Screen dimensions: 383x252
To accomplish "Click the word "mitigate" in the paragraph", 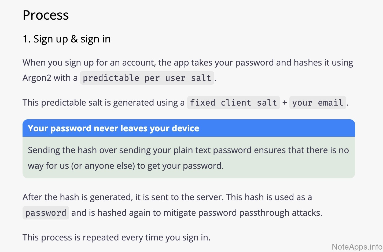I will pos(179,213).
